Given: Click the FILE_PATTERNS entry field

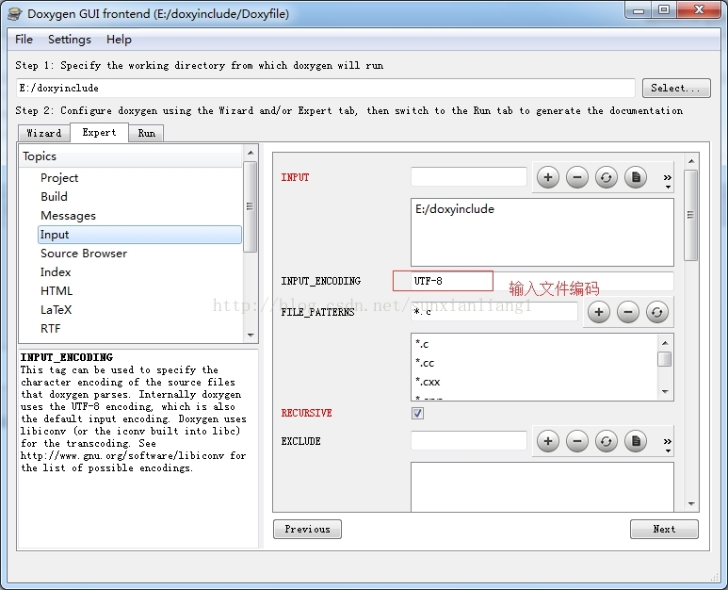Looking at the screenshot, I should (494, 312).
